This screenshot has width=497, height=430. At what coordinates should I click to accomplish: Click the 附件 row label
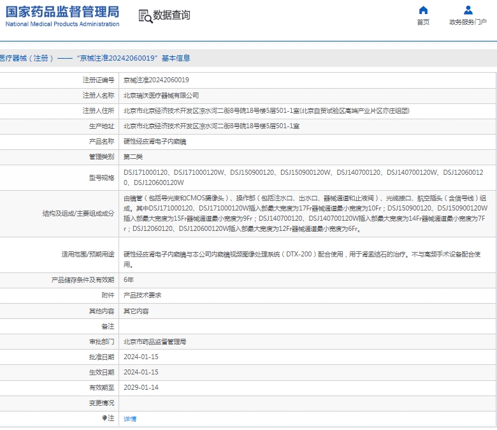coord(108,295)
